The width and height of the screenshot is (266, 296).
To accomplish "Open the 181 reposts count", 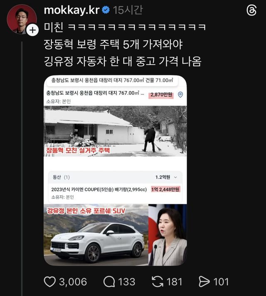I will click(174, 282).
